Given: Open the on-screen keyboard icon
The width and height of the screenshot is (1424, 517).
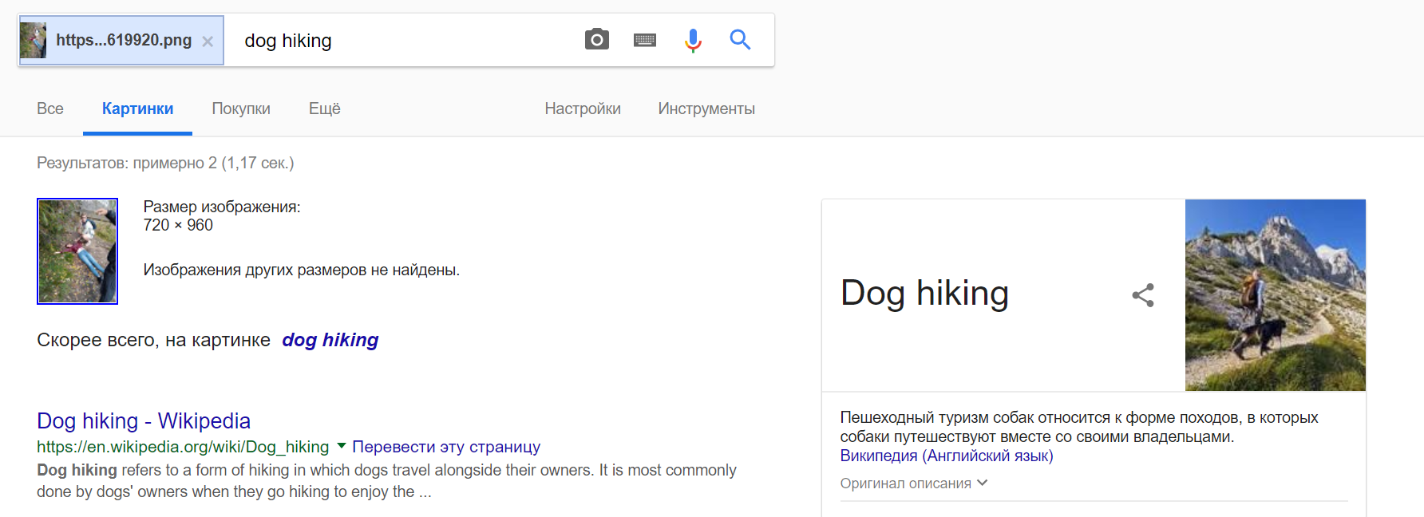Looking at the screenshot, I should pos(645,40).
